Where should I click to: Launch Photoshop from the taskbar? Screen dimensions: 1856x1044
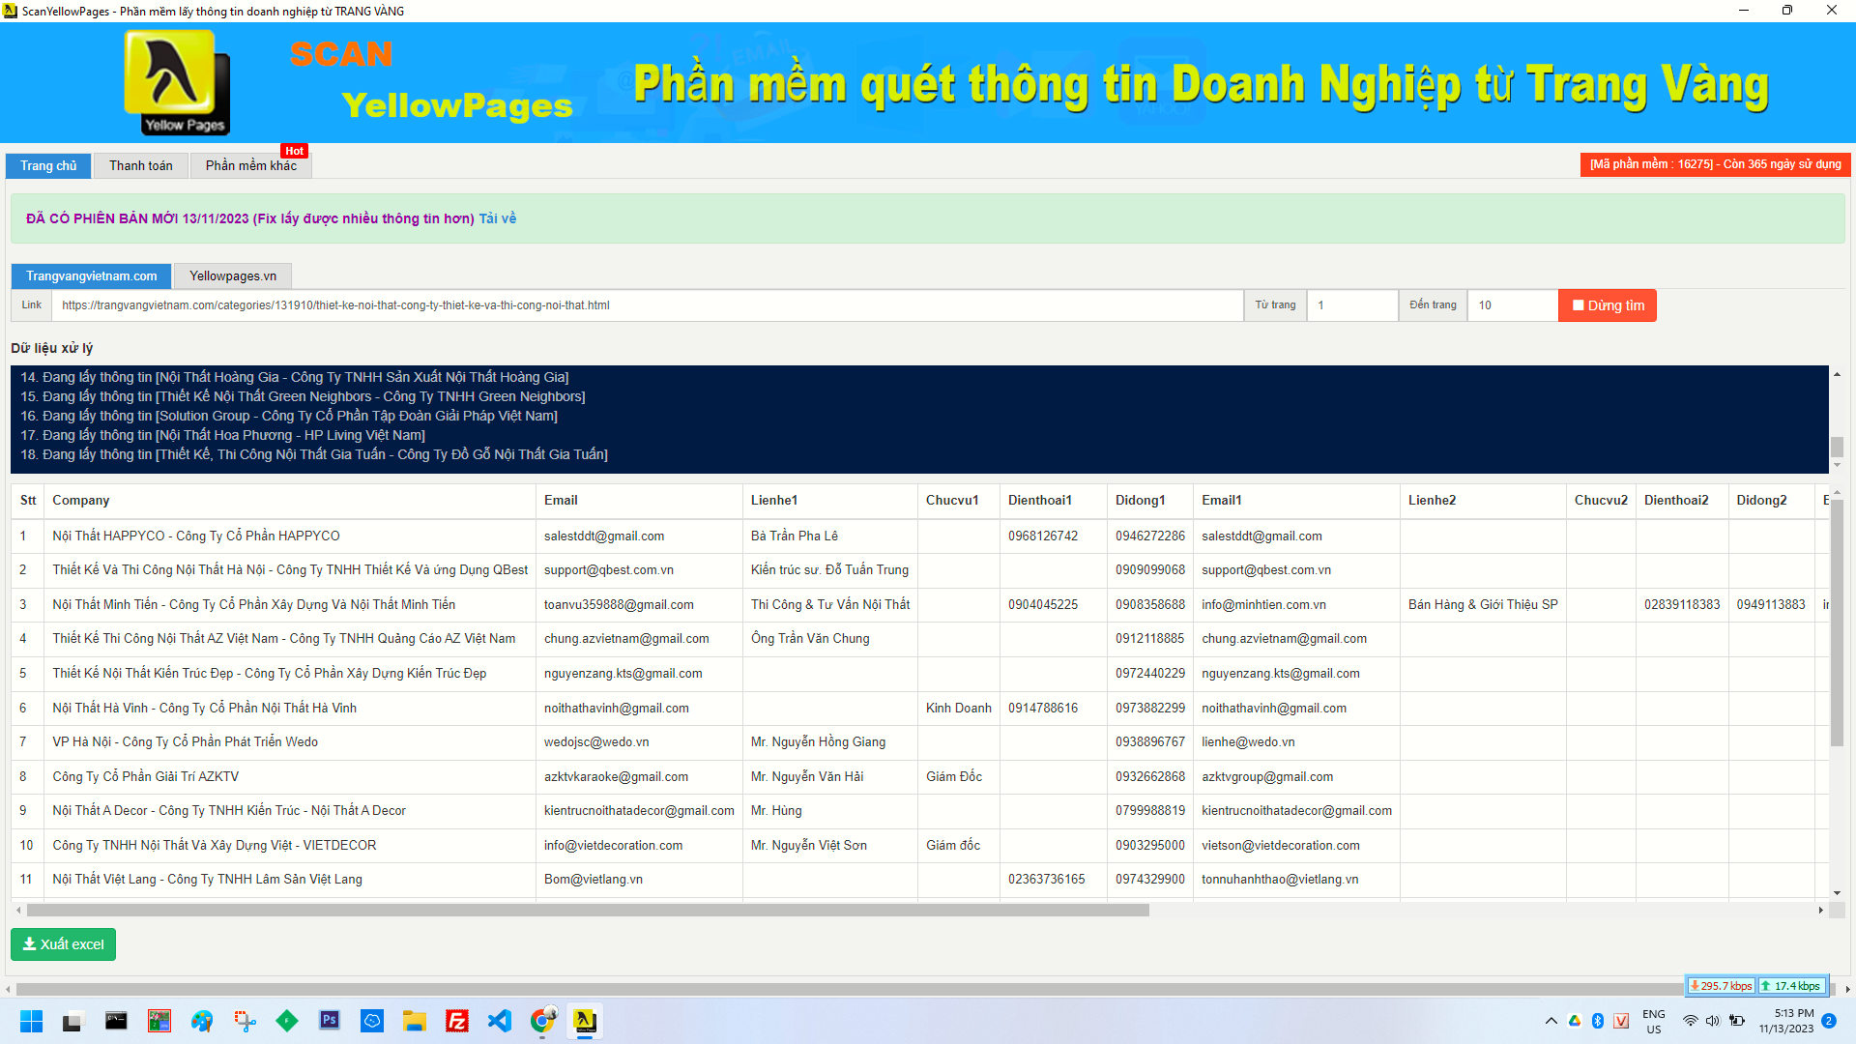(330, 1021)
